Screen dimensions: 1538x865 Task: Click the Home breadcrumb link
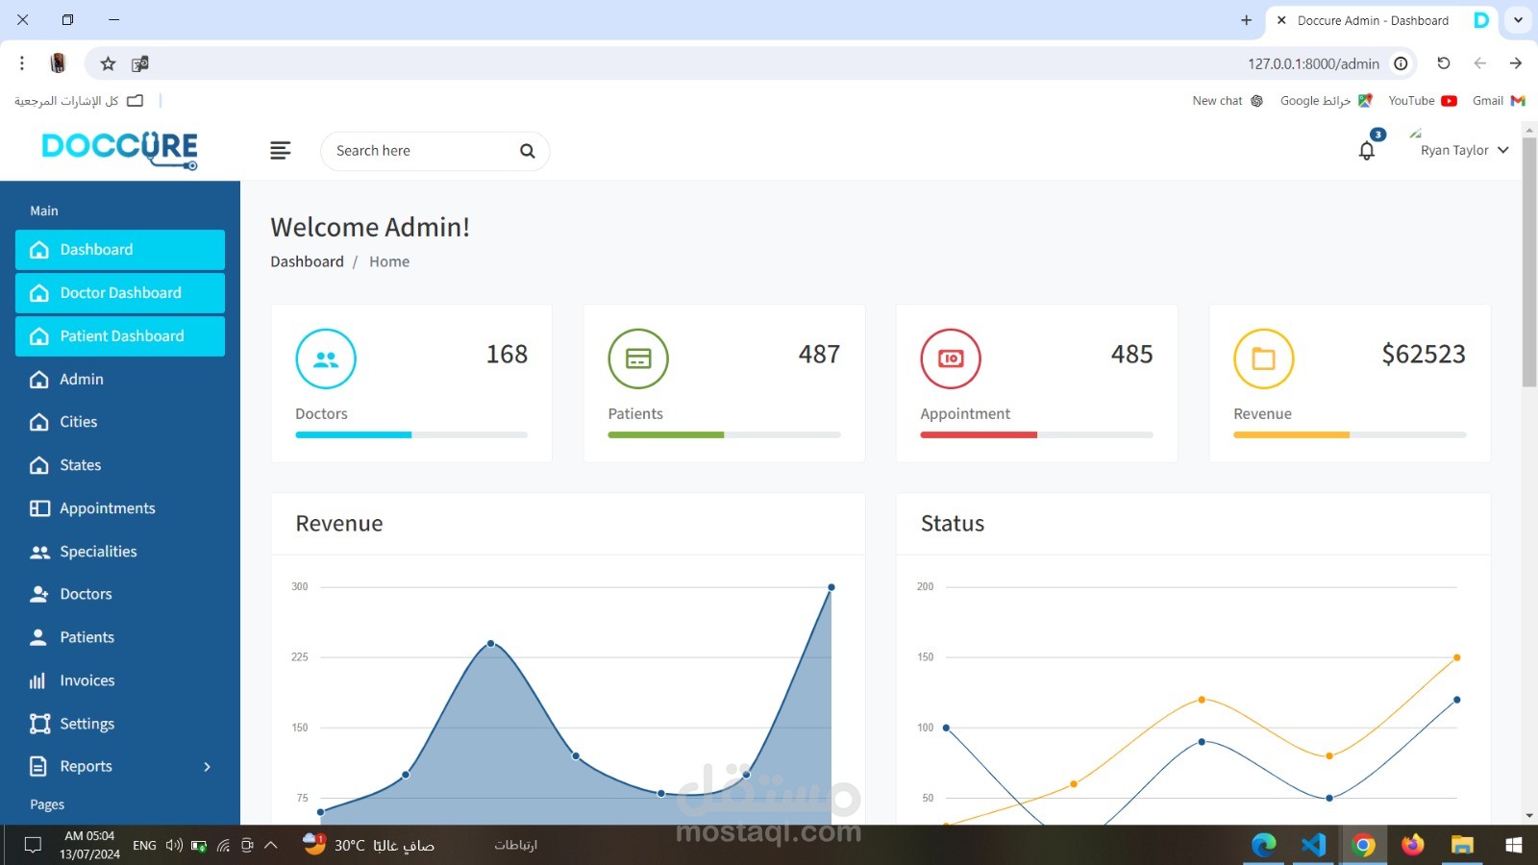tap(389, 261)
